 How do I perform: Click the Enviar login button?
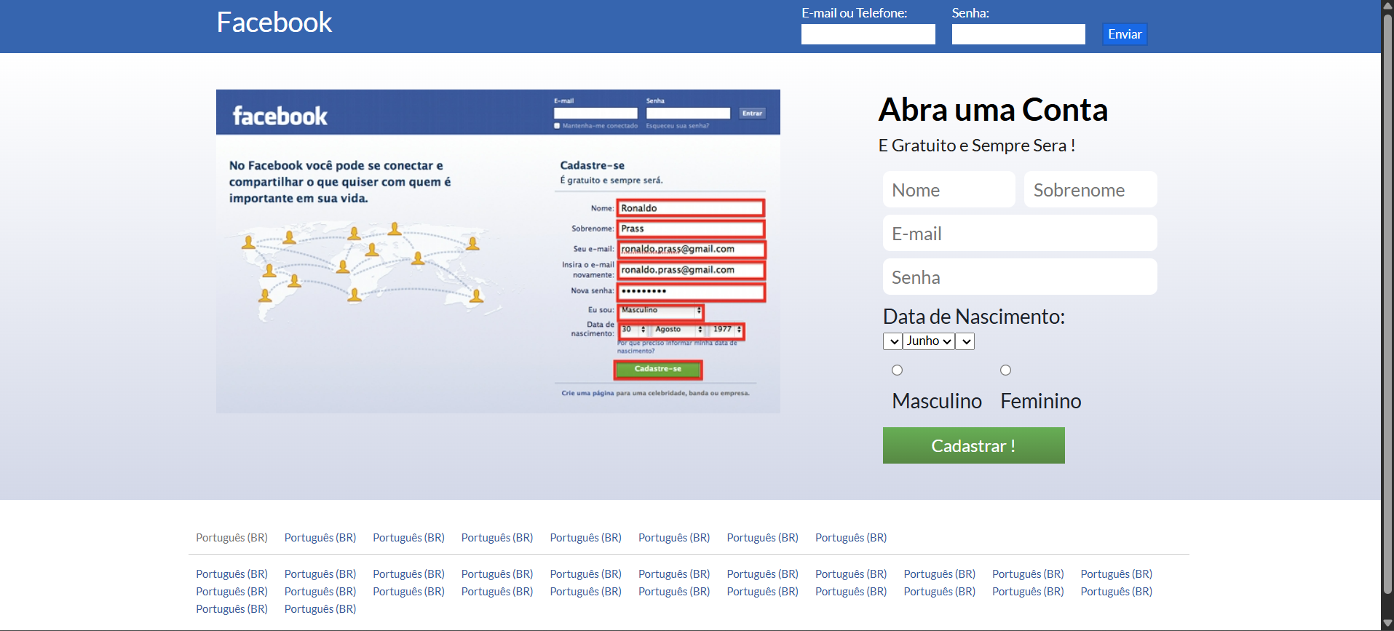1125,34
